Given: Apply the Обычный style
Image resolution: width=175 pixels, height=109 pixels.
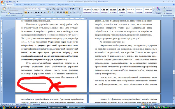Looking at the screenshot, I should 87,11.
